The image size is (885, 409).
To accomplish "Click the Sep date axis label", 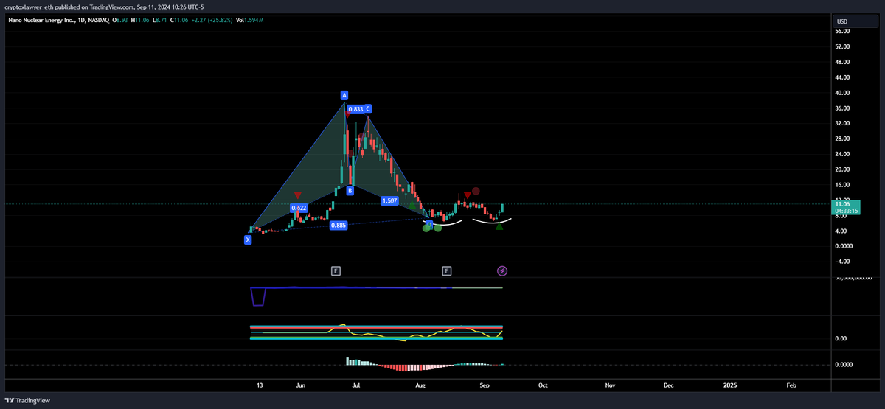I will point(485,385).
